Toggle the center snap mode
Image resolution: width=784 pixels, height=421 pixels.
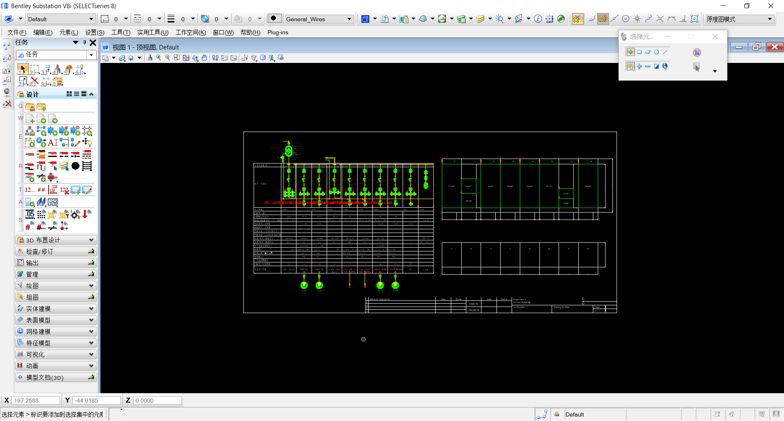tap(626, 19)
